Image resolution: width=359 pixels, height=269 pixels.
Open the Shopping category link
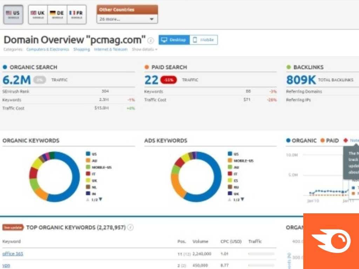(x=81, y=49)
